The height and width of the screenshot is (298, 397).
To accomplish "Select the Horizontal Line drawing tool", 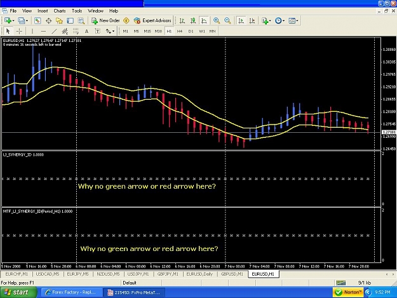I will 43,31.
